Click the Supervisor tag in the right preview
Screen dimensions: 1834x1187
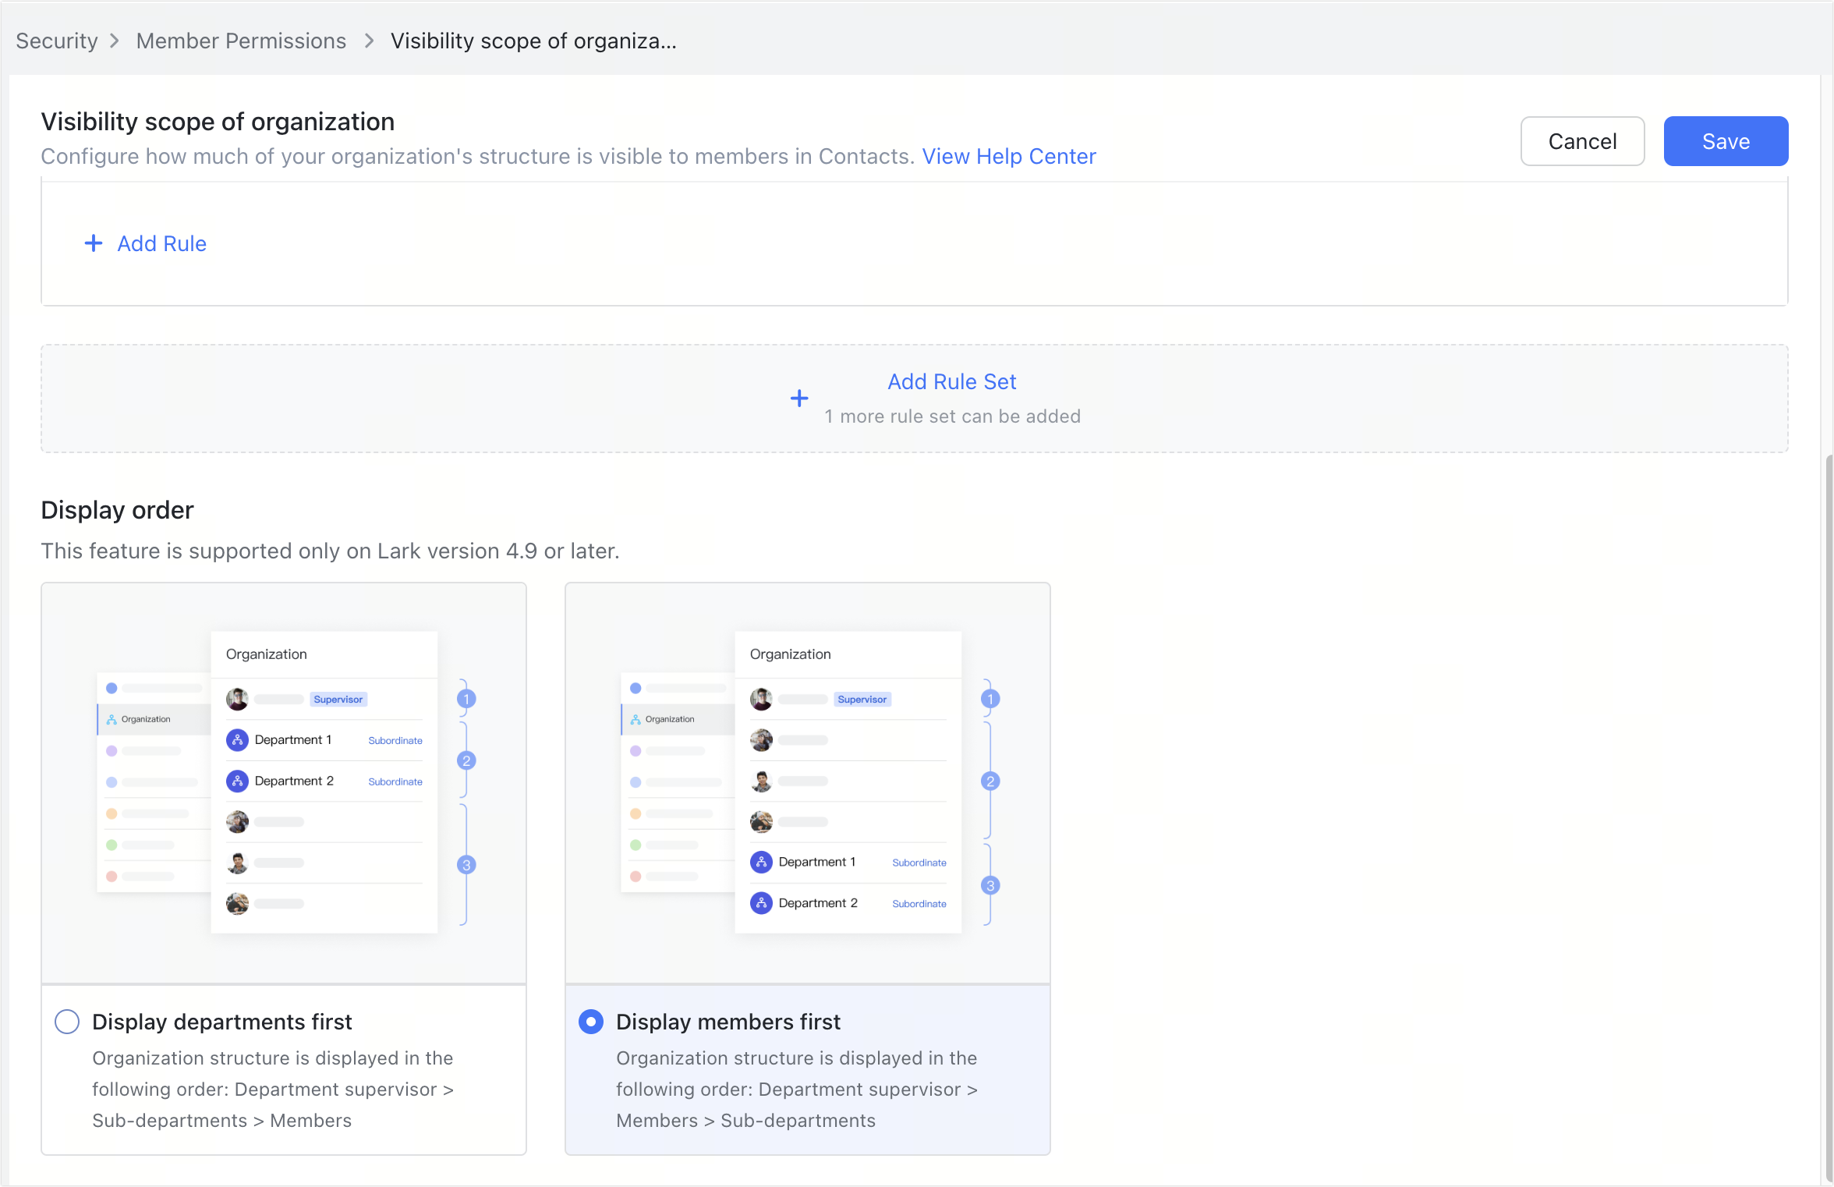pos(862,699)
